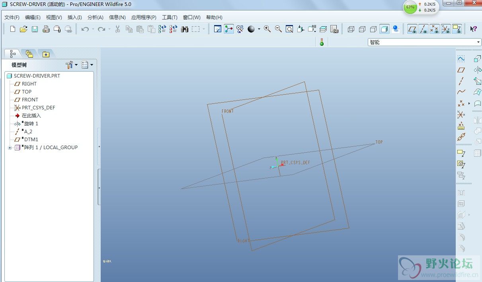Create a new file with the New icon
The width and height of the screenshot is (482, 282).
pos(13,29)
